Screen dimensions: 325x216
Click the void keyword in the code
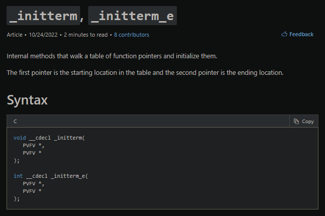[x=20, y=138]
